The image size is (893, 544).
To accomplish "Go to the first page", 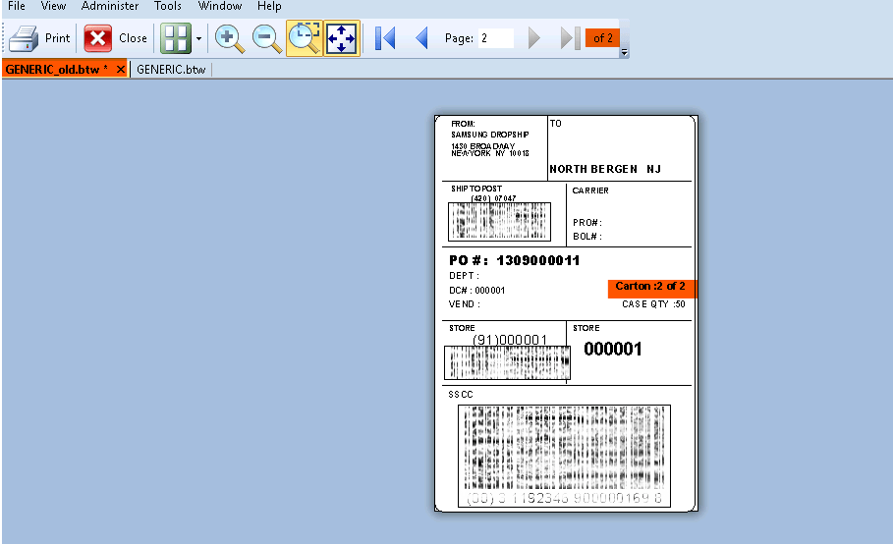I will [x=385, y=38].
